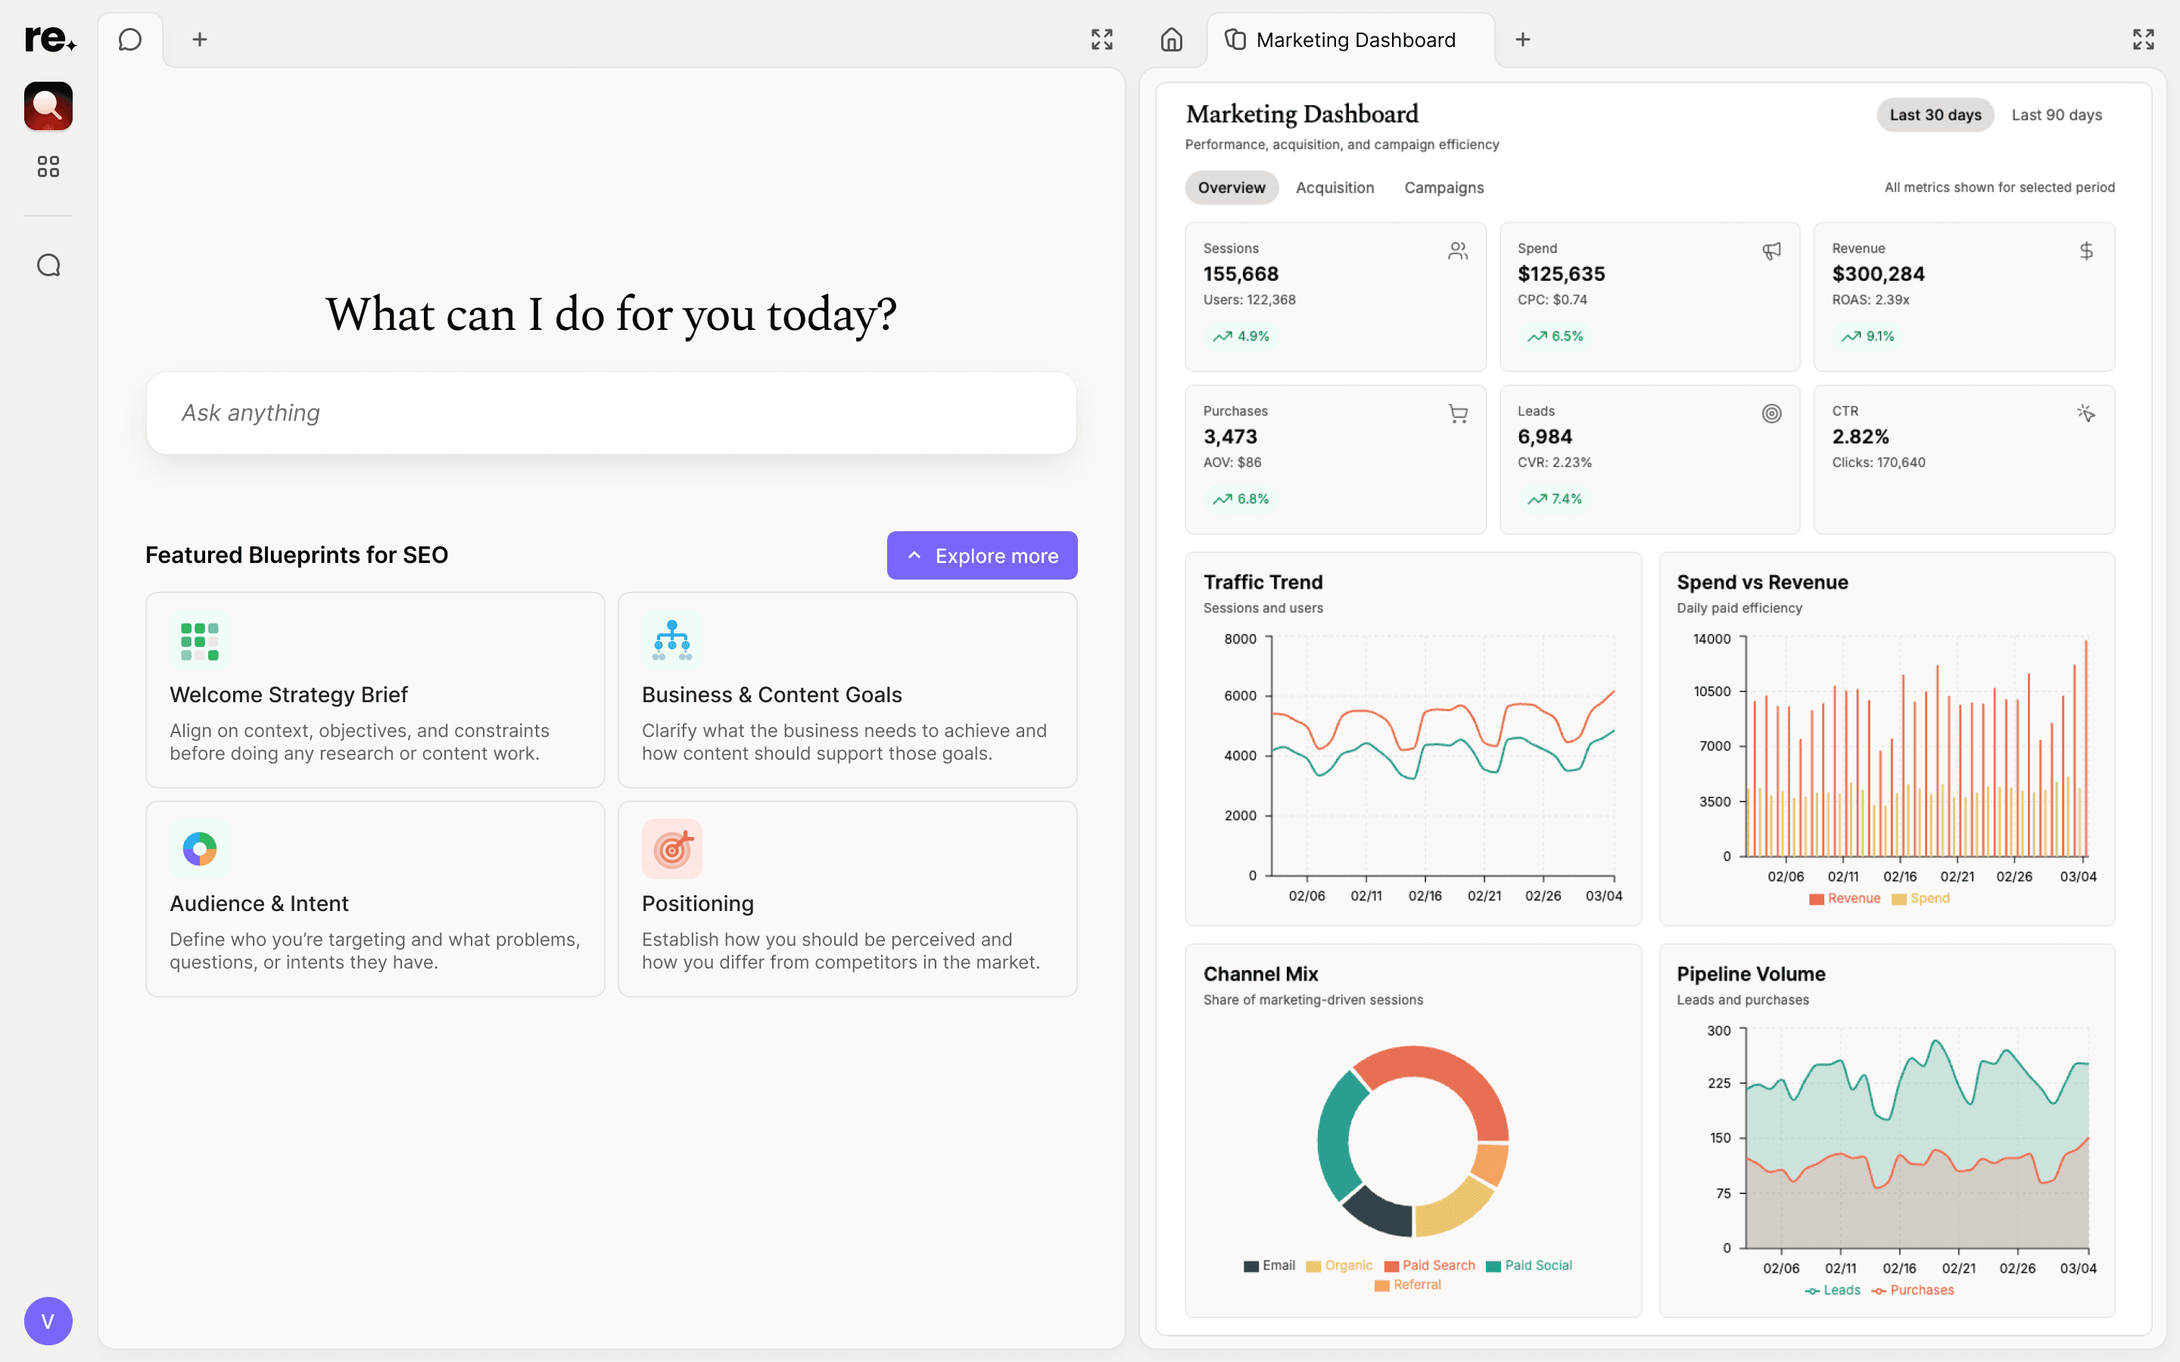Go to dashboard home icon

1171,39
